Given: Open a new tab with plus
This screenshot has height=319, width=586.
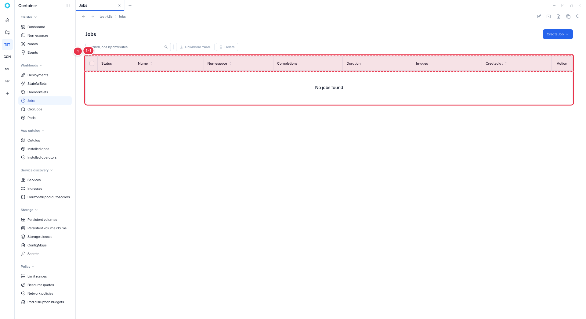Looking at the screenshot, I should (x=130, y=5).
